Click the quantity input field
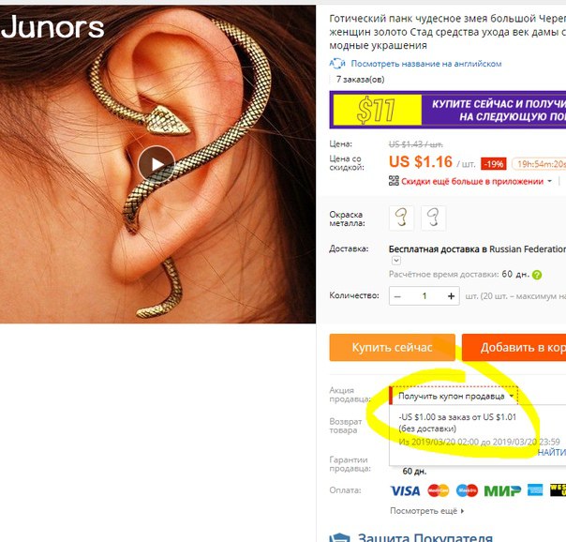 coord(424,296)
